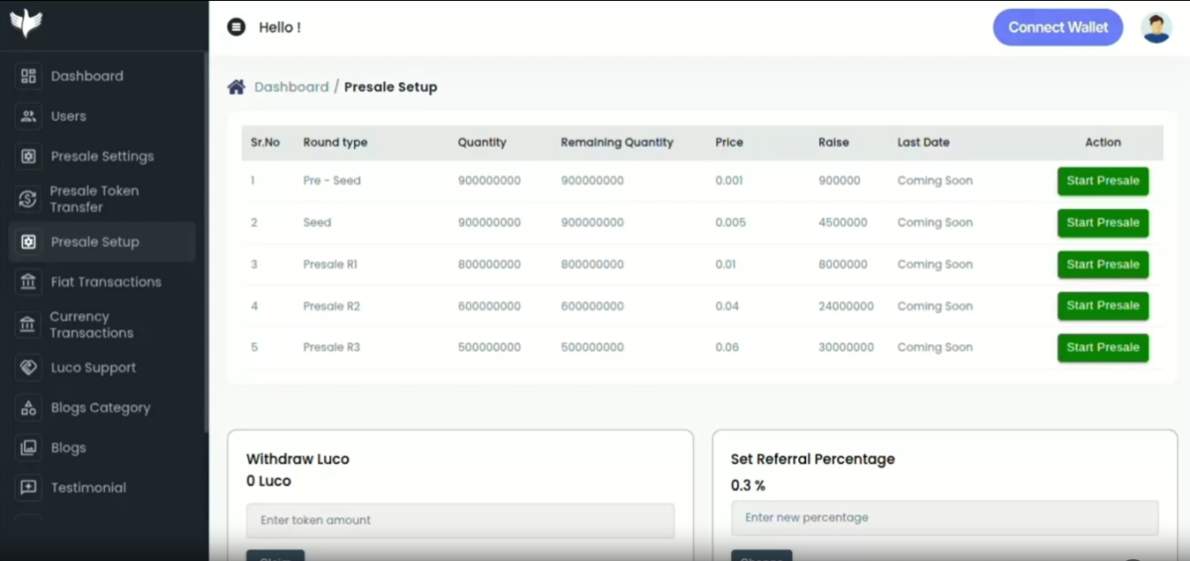Viewport: 1190px width, 561px height.
Task: Open the Blogs menu item
Action: tap(68, 448)
